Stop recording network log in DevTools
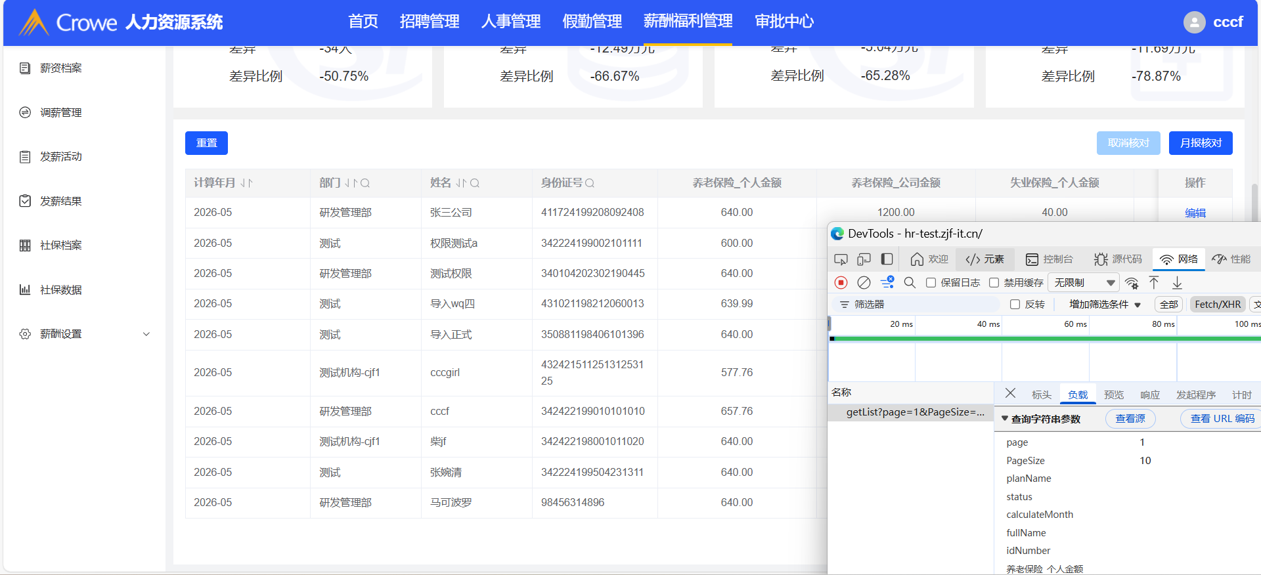 pyautogui.click(x=841, y=282)
